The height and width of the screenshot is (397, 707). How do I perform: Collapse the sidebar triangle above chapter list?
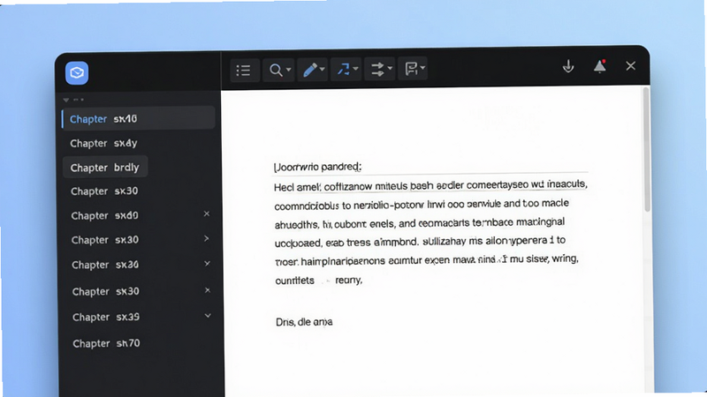[66, 100]
